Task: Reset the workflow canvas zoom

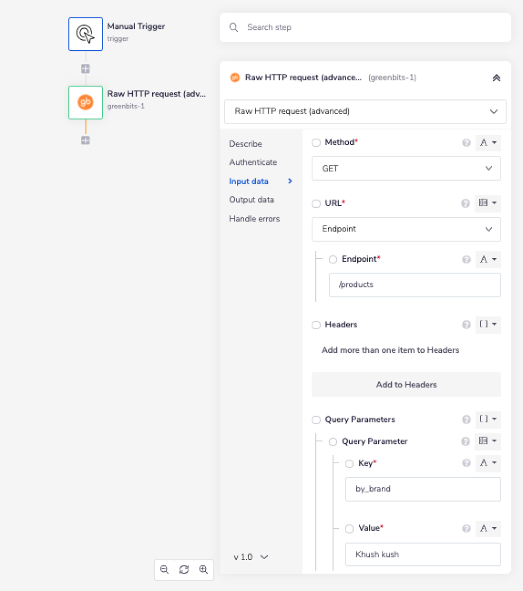Action: tap(184, 570)
